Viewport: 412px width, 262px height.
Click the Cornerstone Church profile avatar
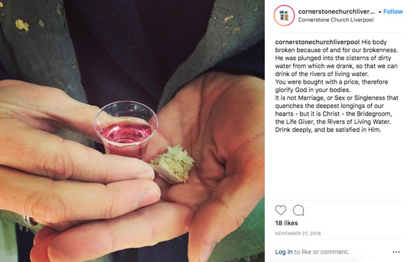pos(284,15)
